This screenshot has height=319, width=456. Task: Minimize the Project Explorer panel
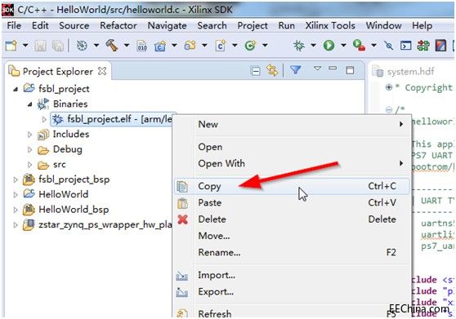coord(333,69)
